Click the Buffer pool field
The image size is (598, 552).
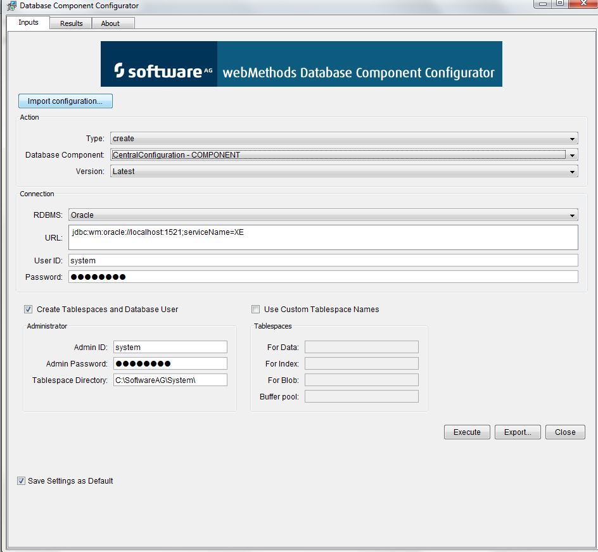tap(362, 396)
